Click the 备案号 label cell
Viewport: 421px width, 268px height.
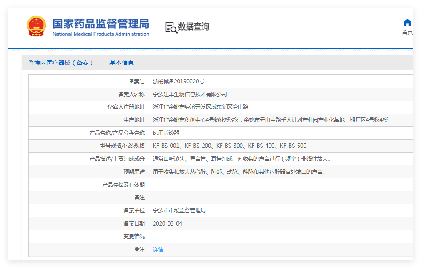88,81
